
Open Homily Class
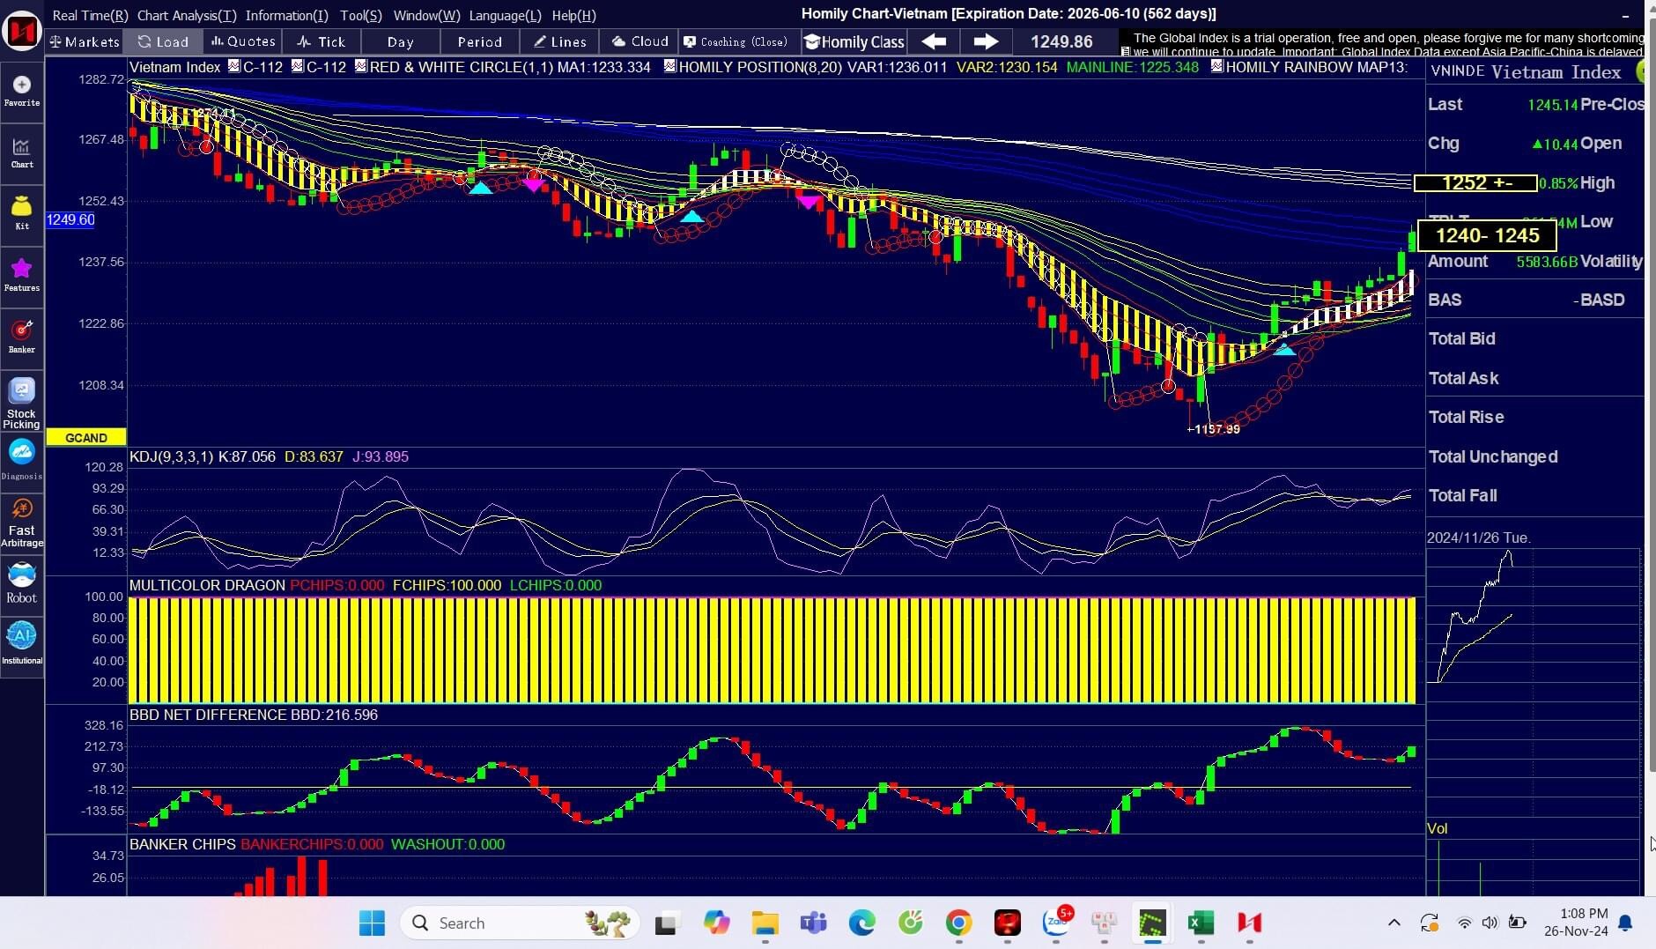[x=854, y=41]
